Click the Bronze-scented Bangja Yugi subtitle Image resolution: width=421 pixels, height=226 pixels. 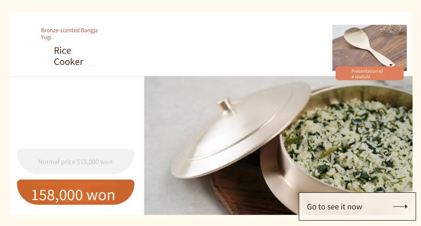(70, 34)
